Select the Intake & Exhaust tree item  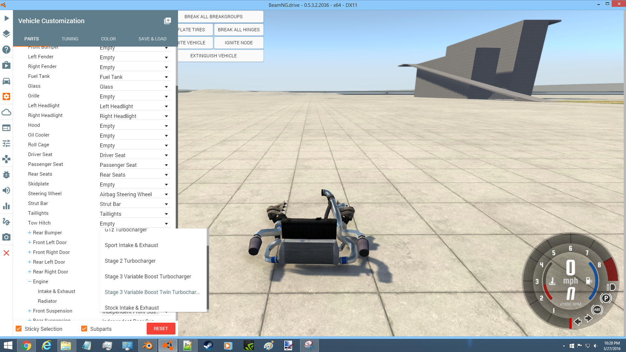(x=56, y=291)
